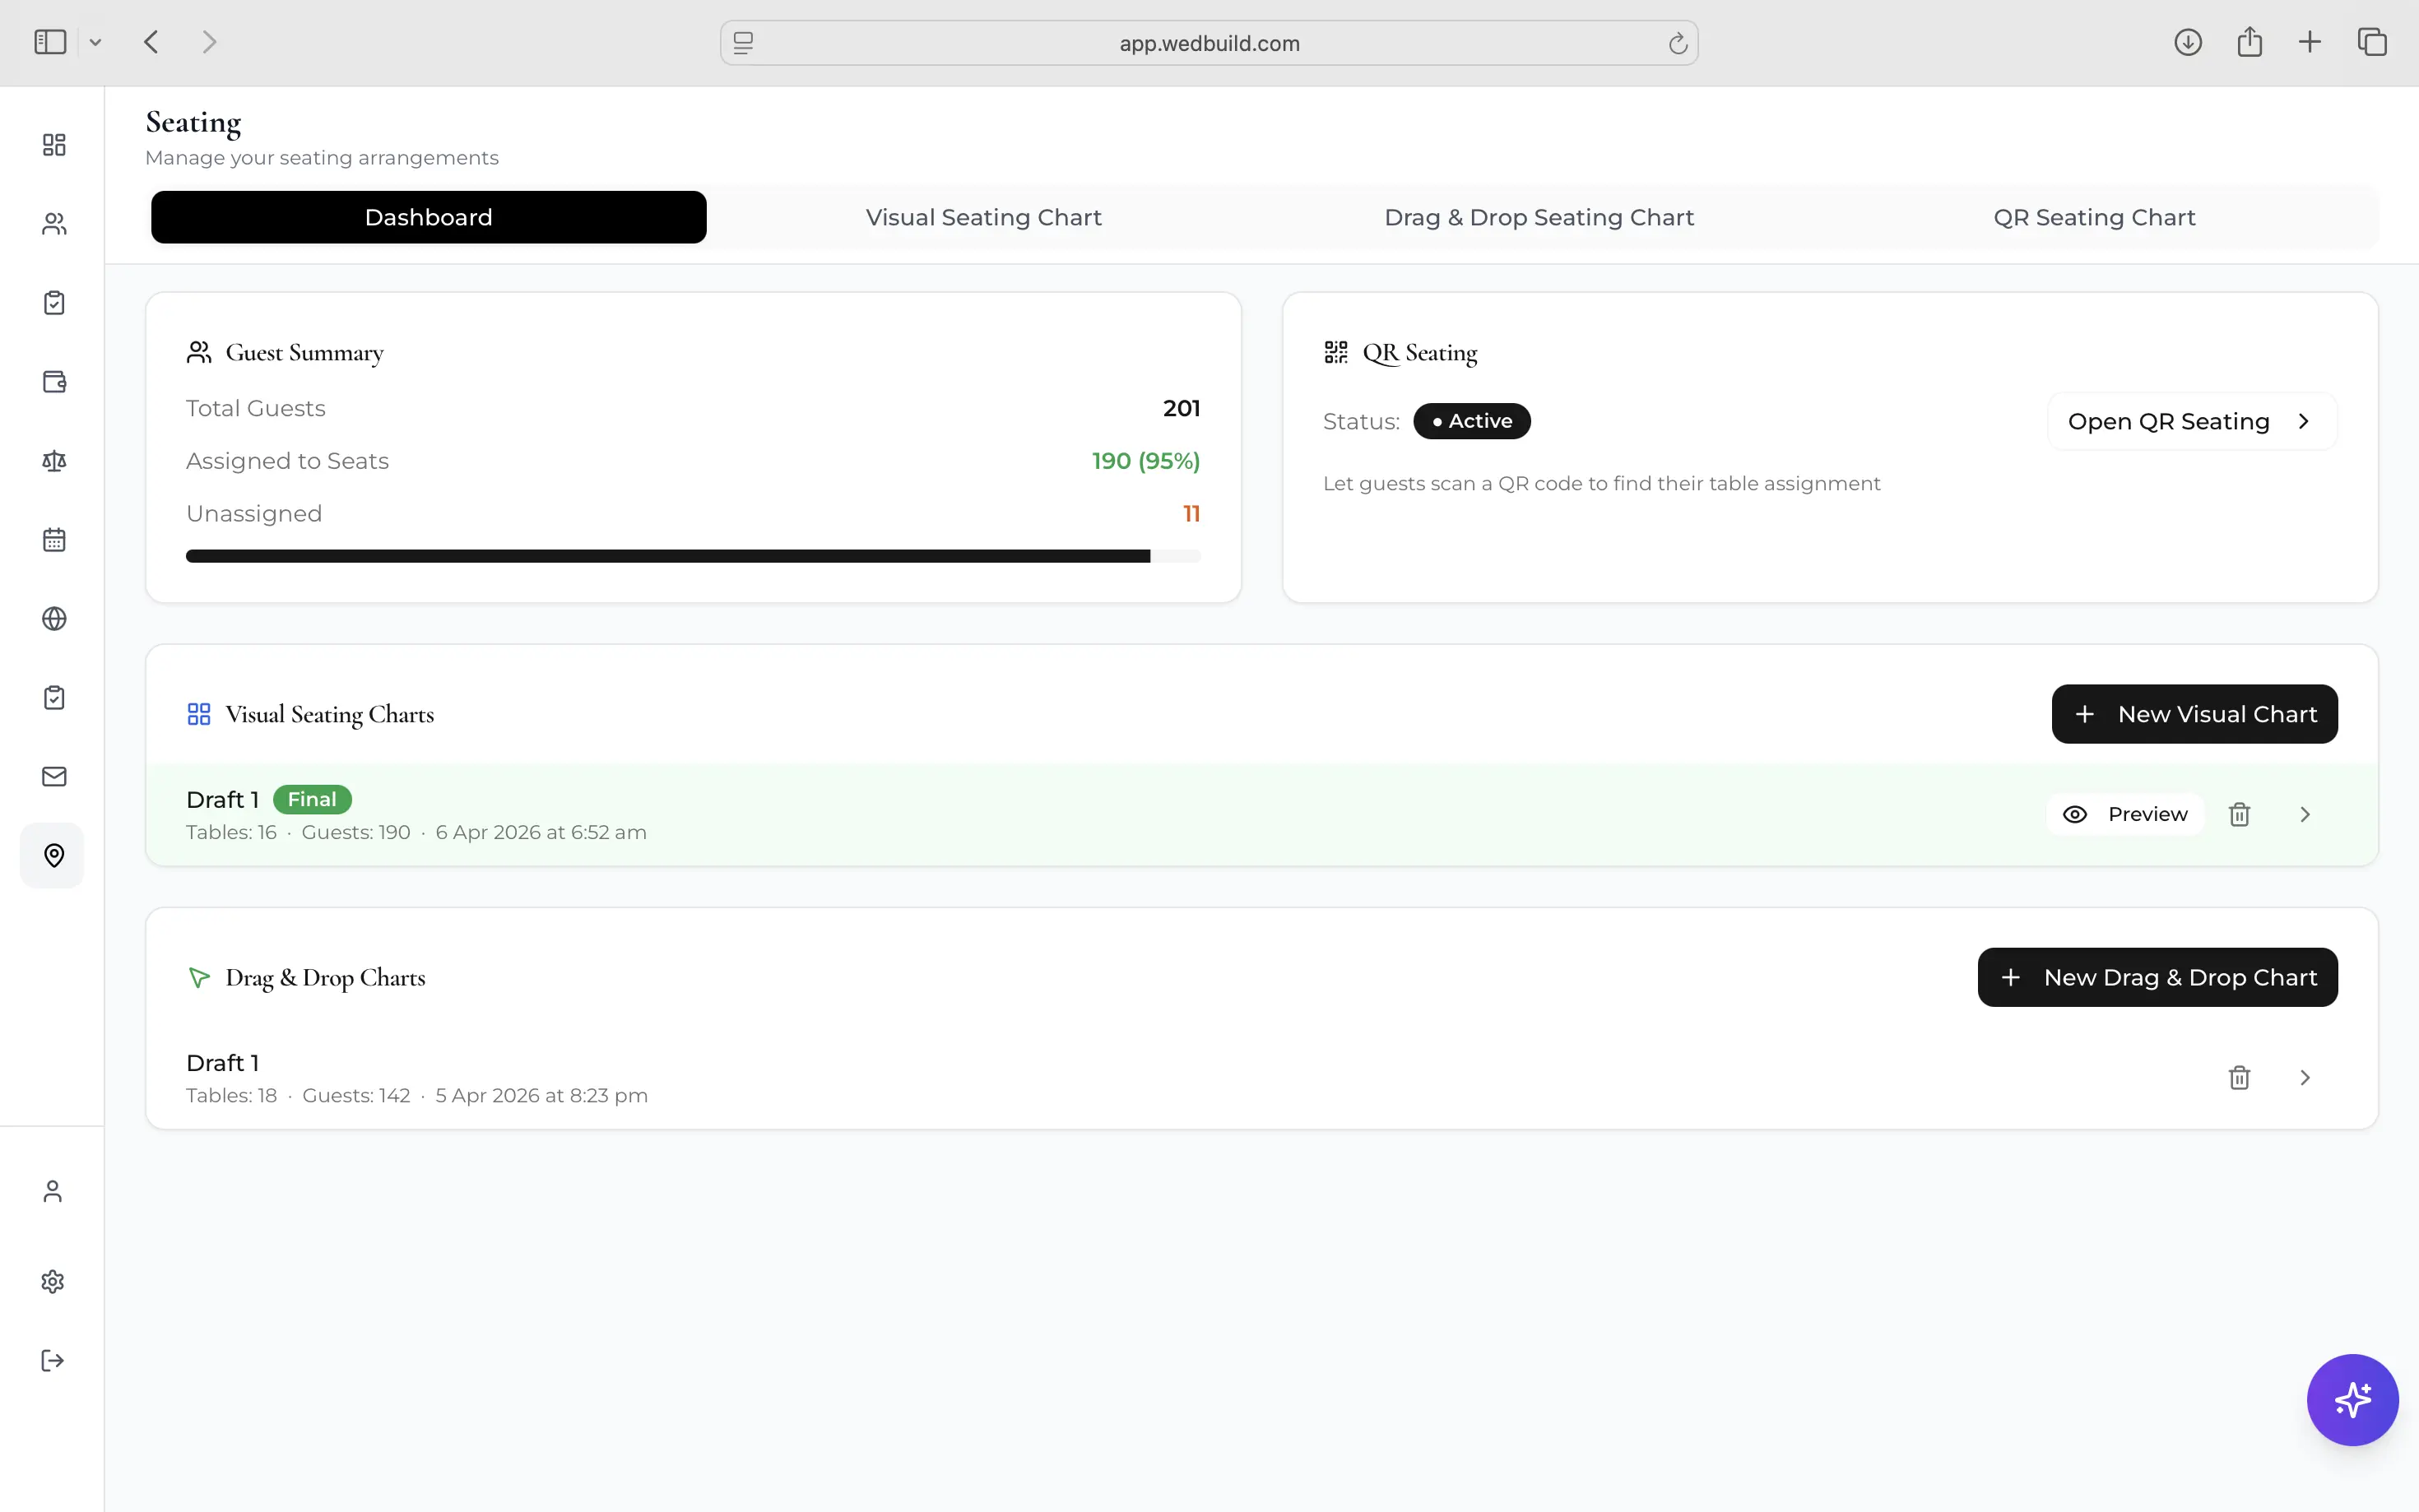Delete the Visual Seating Chart Draft 1

point(2239,814)
